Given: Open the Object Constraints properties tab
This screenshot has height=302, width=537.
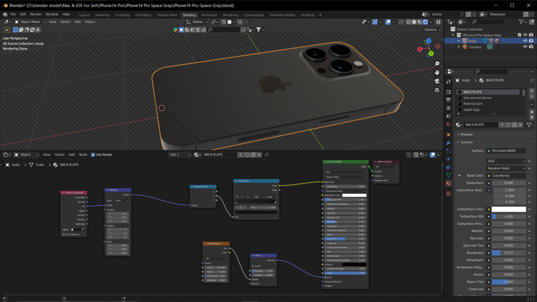Looking at the screenshot, I should [448, 167].
